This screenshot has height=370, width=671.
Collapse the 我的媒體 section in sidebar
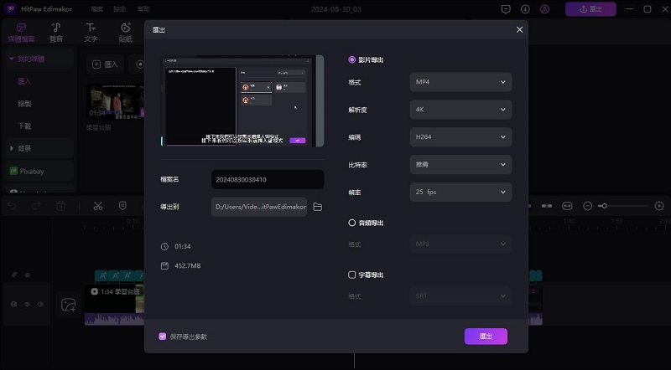click(12, 59)
